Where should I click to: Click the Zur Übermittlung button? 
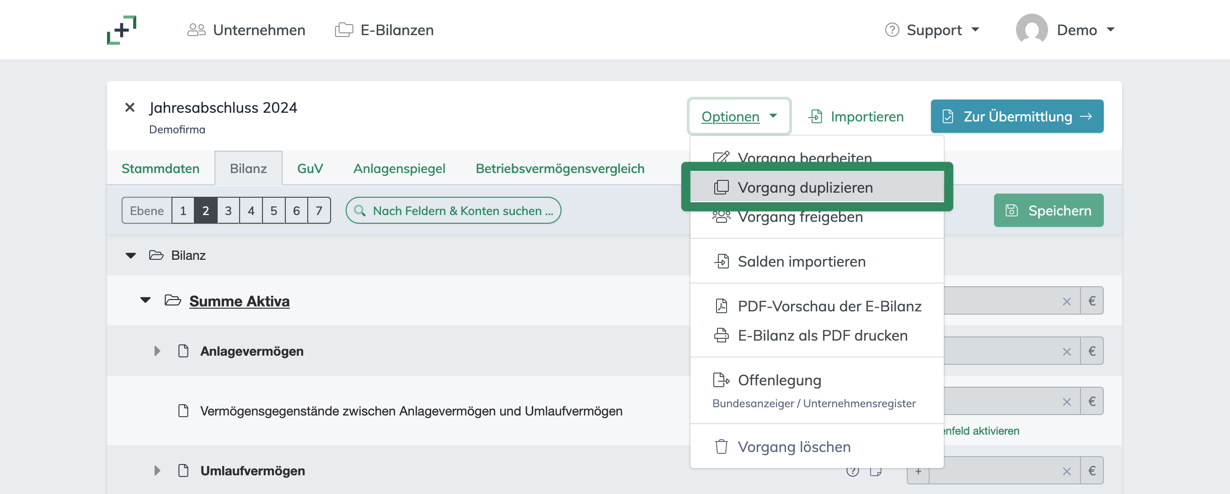point(1016,116)
